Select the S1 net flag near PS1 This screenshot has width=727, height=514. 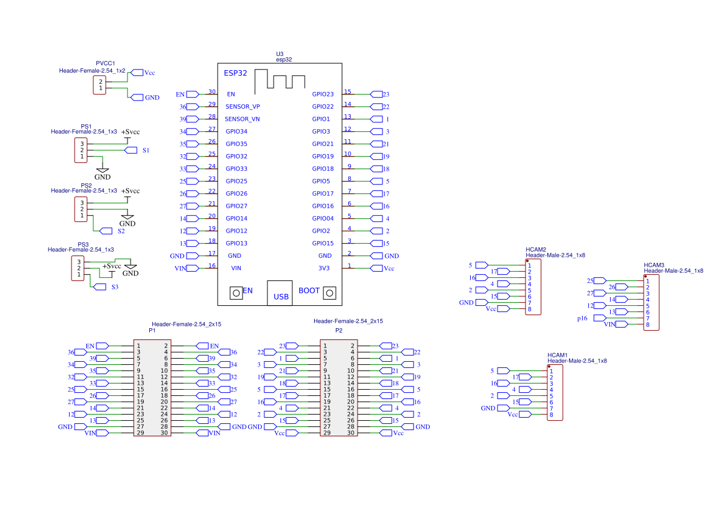coord(131,150)
